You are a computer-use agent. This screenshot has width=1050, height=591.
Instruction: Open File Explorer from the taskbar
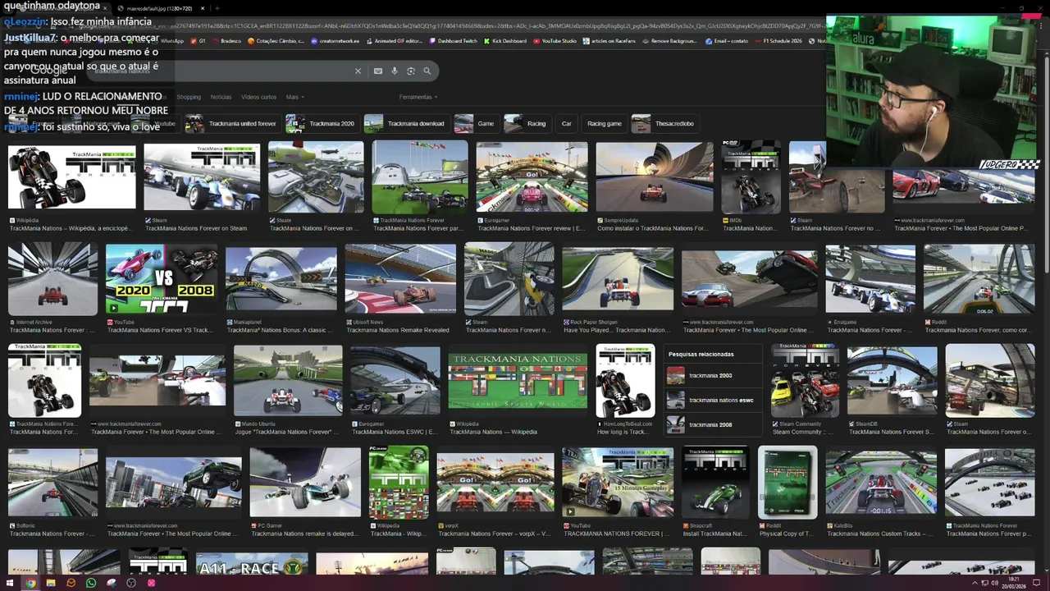51,583
